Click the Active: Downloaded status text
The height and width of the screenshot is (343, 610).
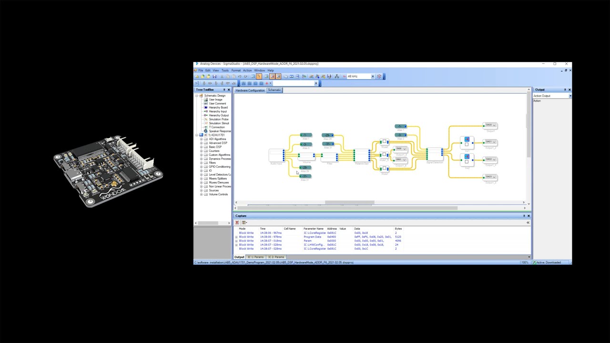pyautogui.click(x=549, y=262)
